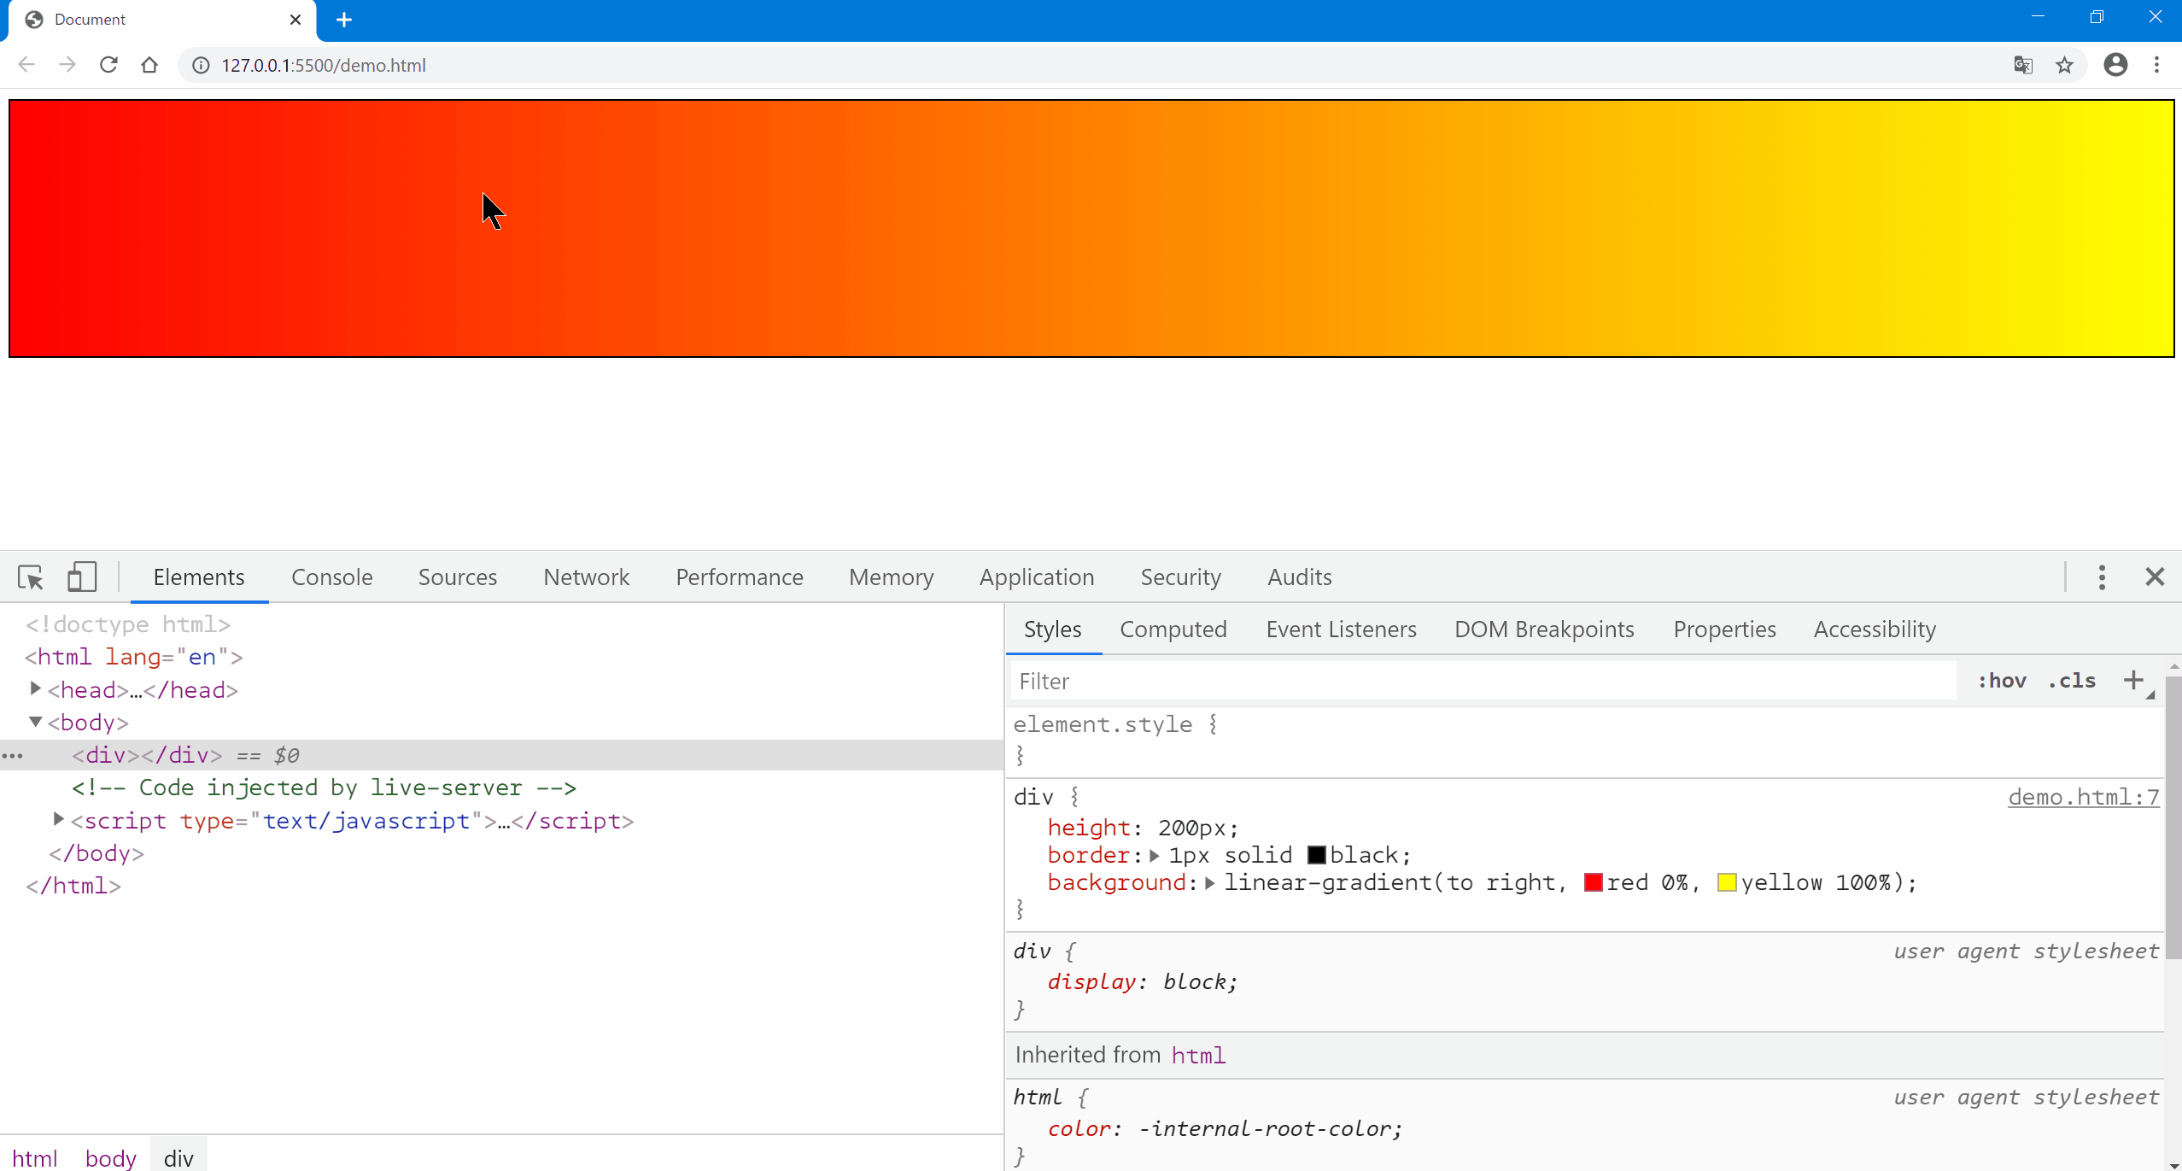Activate the inspect element picker icon
Screen dimensions: 2182x1171
[x=31, y=578]
